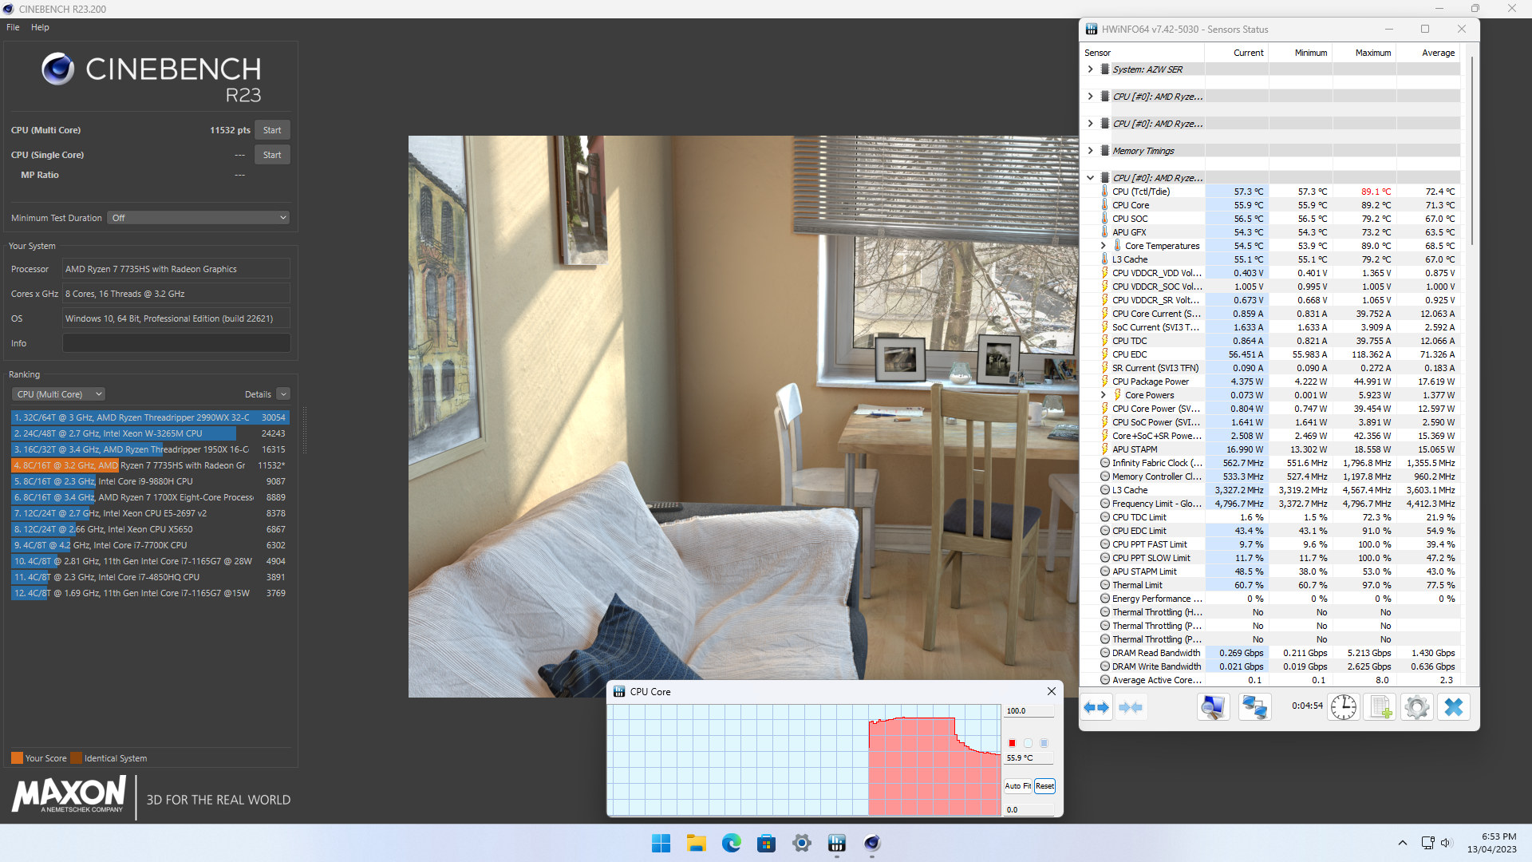
Task: Click the clock icon beside Infinity Fabric Clock
Action: pyautogui.click(x=1105, y=463)
